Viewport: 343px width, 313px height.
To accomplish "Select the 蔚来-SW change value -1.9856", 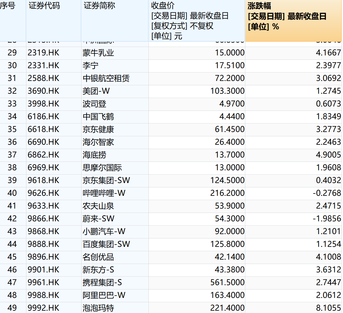I will coord(326,219).
